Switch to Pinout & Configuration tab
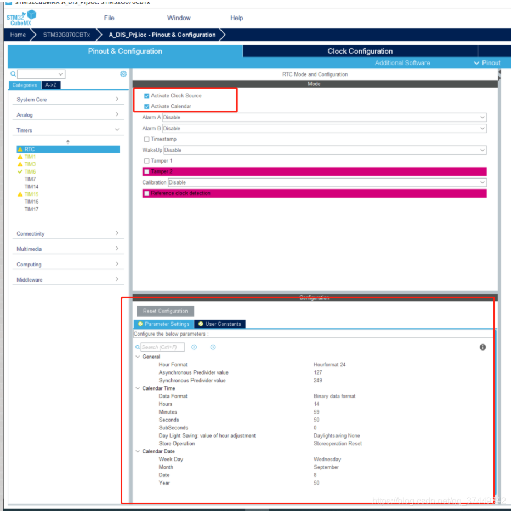 [x=125, y=51]
